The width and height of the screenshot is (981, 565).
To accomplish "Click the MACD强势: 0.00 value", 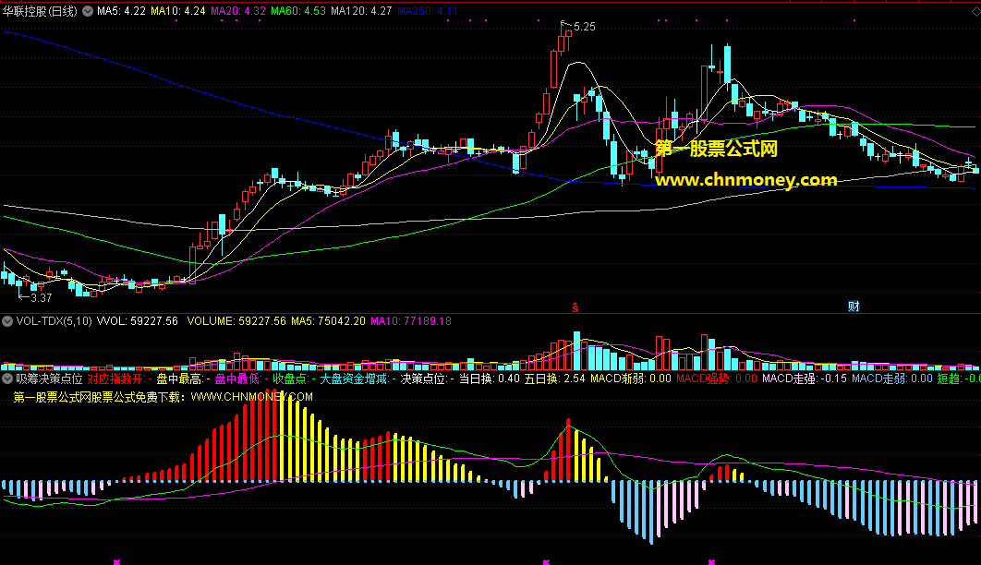I will 717,379.
